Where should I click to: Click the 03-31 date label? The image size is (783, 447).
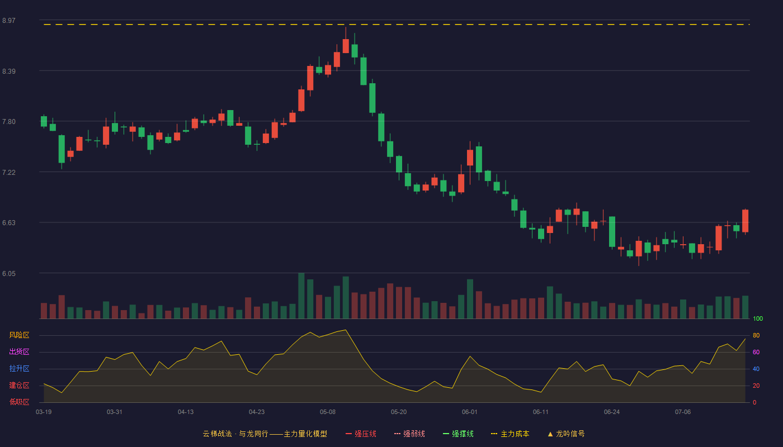pos(115,412)
